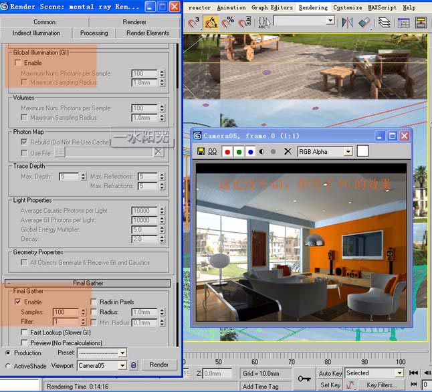This screenshot has height=392, width=432.
Task: Check Fast Lookup (Slower GI) option
Action: click(x=24, y=332)
